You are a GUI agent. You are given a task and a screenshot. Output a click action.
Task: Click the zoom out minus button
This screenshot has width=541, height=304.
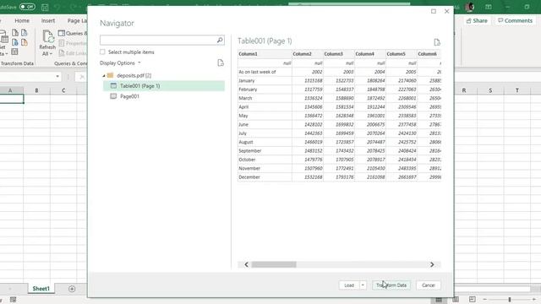[484, 300]
